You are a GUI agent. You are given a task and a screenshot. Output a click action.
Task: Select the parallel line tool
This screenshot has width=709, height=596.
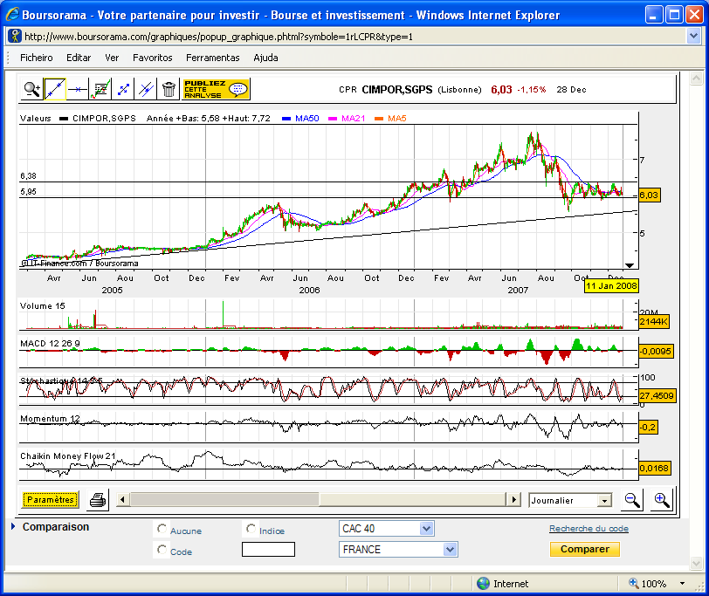click(x=146, y=89)
